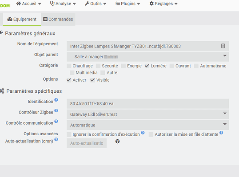Click the Paramètres spécifiques cogs icon
The image size is (239, 177).
(x=2, y=91)
